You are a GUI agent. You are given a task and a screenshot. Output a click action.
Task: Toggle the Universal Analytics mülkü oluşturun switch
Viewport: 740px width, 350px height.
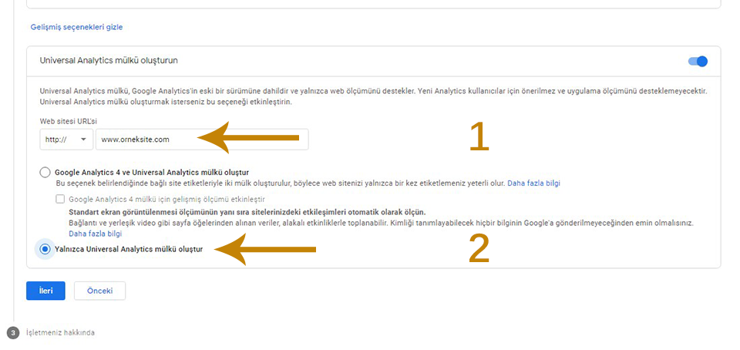[x=698, y=62]
